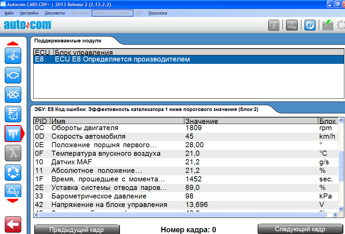Open the Подсказка menu

pos(158,13)
